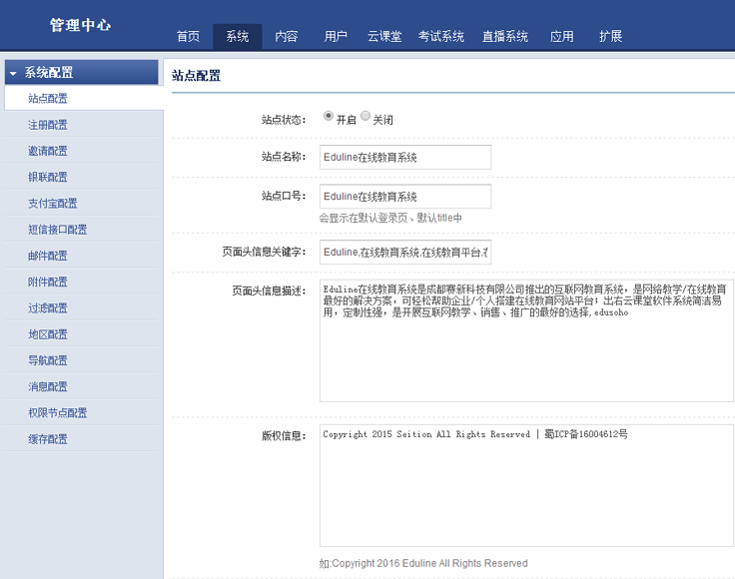Screen dimensions: 735x579
Task: Open the 应用 top menu tab
Action: [561, 37]
